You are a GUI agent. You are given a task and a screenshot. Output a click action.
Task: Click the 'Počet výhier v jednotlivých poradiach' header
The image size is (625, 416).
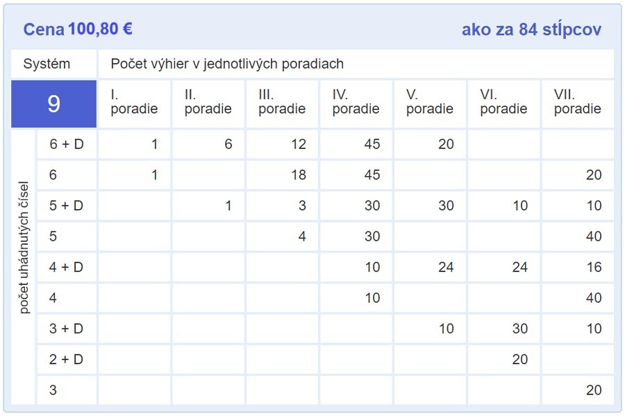pos(227,64)
